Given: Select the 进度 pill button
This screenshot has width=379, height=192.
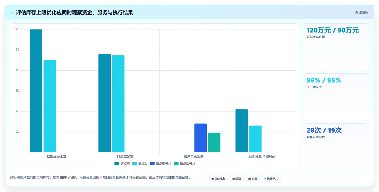Looking at the screenshot, I should coord(253,179).
